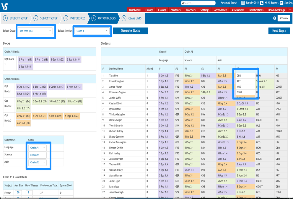Open the Attendance menu
This screenshot has width=293, height=199.
pyautogui.click(x=221, y=10)
